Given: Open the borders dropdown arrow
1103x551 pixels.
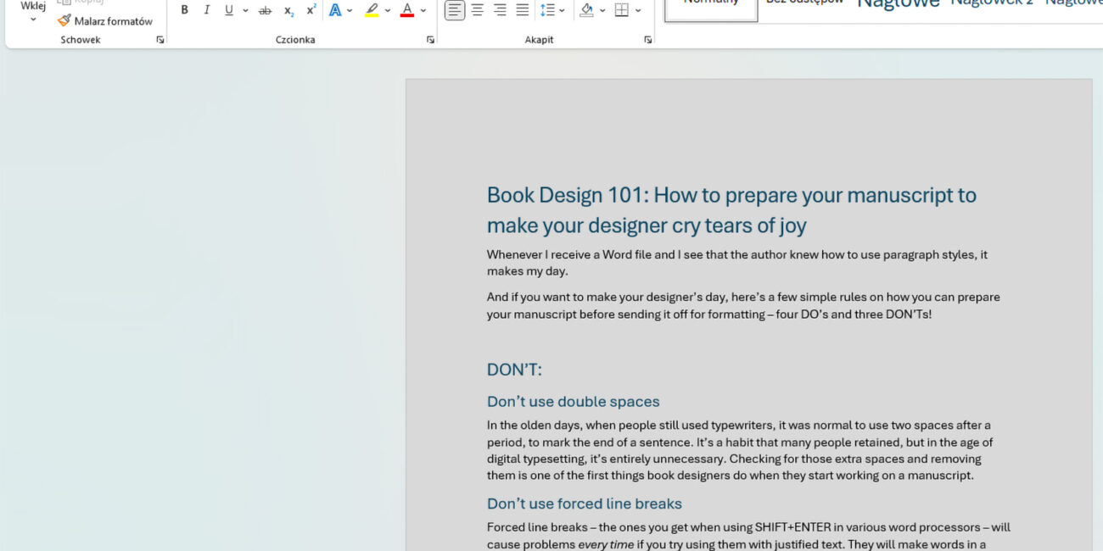Looking at the screenshot, I should click(638, 10).
